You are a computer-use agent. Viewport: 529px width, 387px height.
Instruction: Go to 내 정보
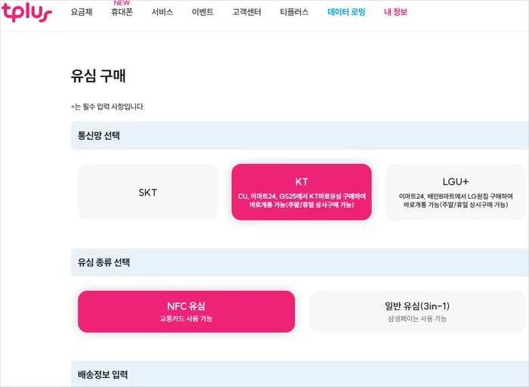(x=395, y=13)
